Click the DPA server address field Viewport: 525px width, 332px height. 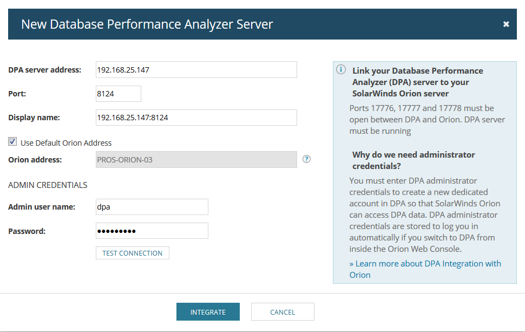pos(196,70)
